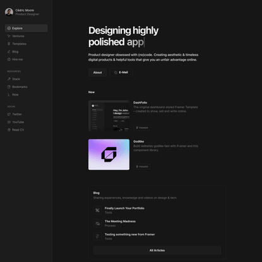Click the Ventures icon in sidebar
The height and width of the screenshot is (262, 262).
click(9, 36)
